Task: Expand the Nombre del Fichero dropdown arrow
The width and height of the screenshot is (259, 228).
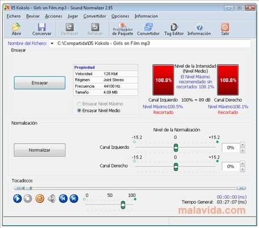Action: click(52, 43)
